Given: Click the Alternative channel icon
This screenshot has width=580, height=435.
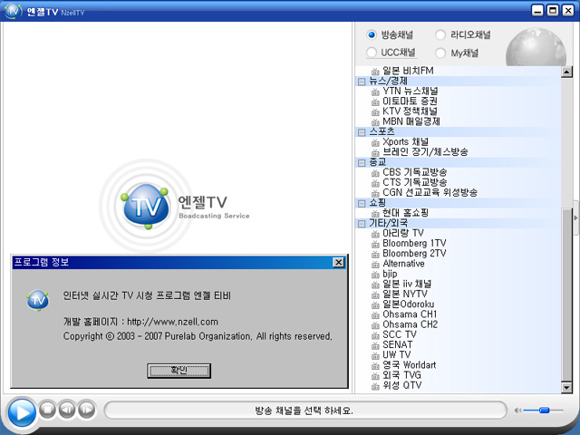Looking at the screenshot, I should pos(375,264).
